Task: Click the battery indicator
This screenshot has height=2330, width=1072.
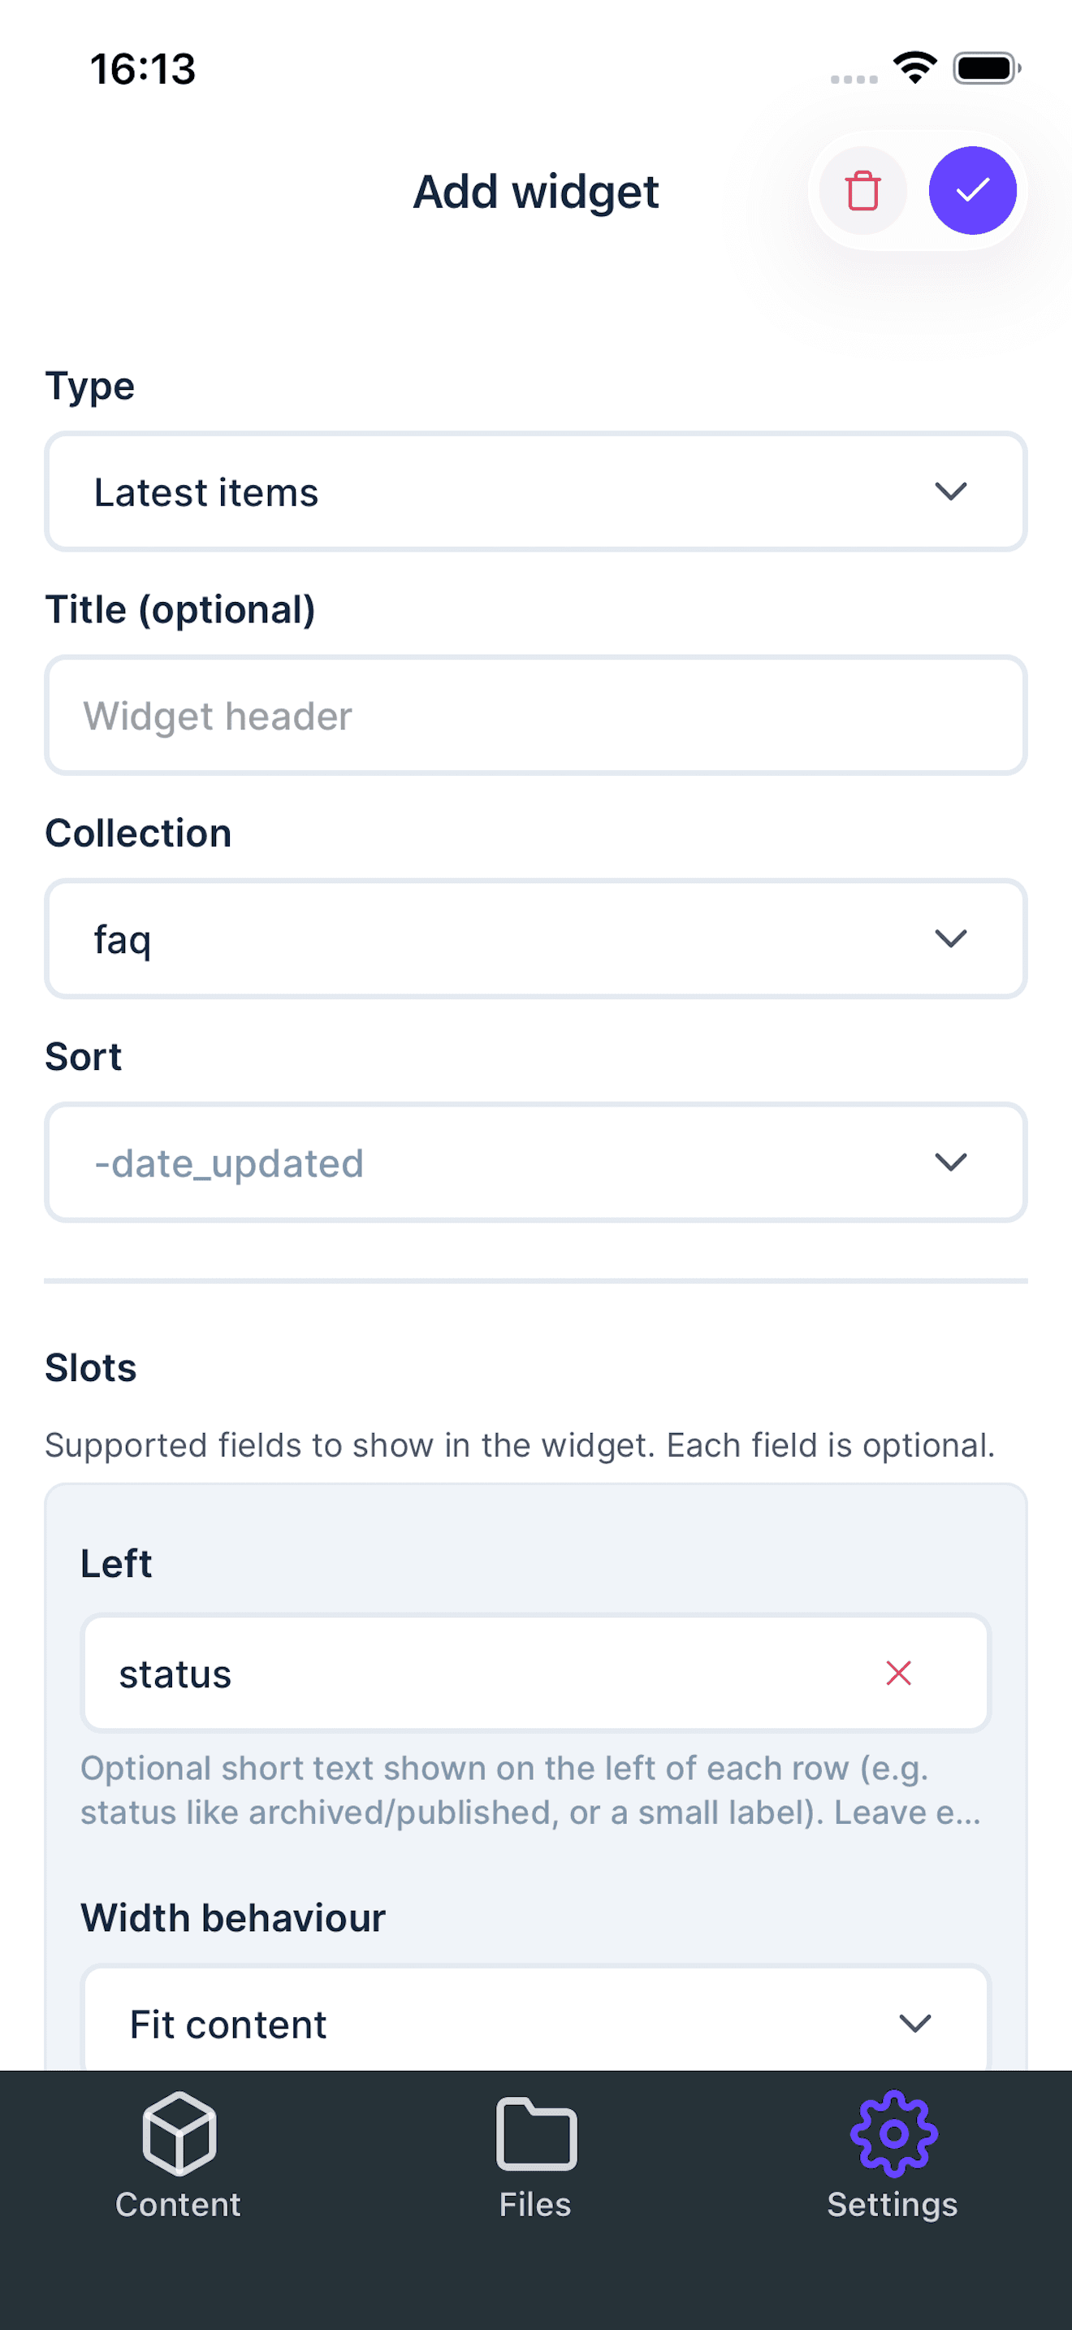Action: 985,67
